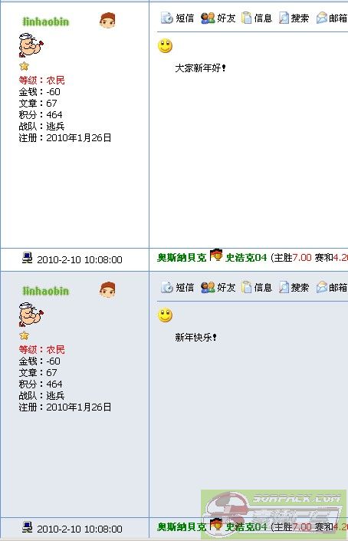Click the 好友 friends icon in first post
348x541 pixels.
208,18
